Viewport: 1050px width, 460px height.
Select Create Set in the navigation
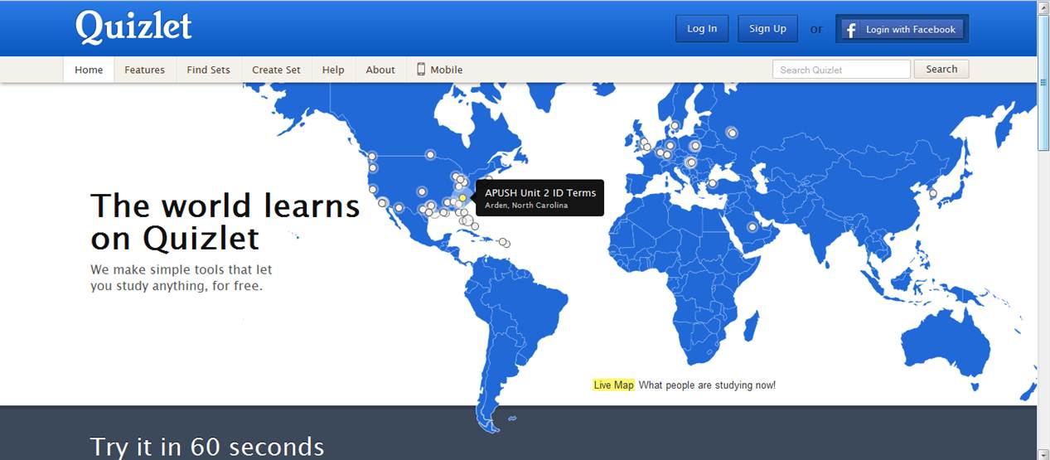(277, 70)
